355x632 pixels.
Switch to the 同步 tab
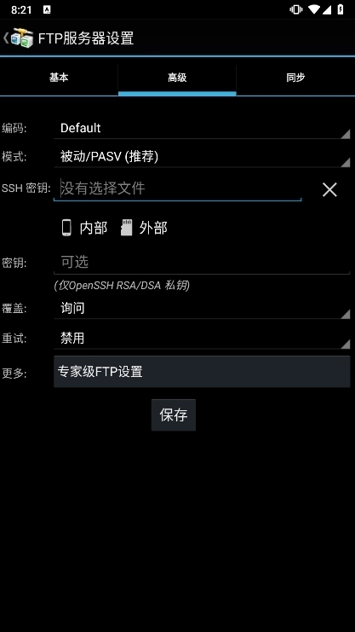295,78
